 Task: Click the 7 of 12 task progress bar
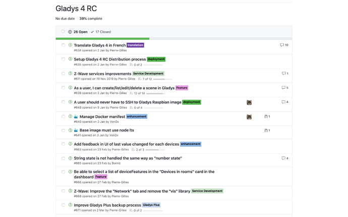[163, 79]
